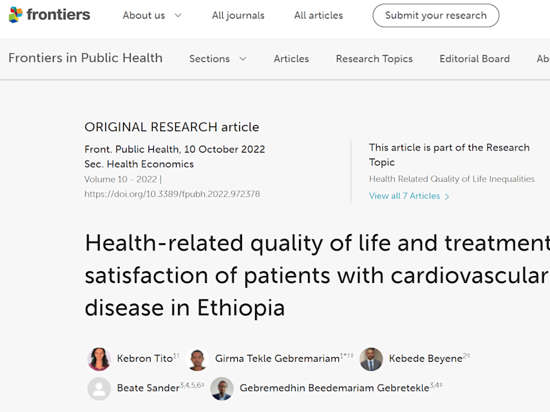Click the Frontiers colorful logo icon
Image resolution: width=550 pixels, height=412 pixels.
coord(15,14)
